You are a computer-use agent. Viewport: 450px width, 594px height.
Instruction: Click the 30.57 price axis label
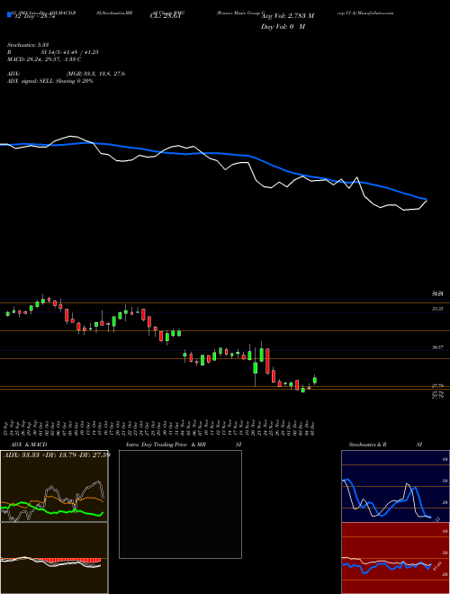point(438,347)
